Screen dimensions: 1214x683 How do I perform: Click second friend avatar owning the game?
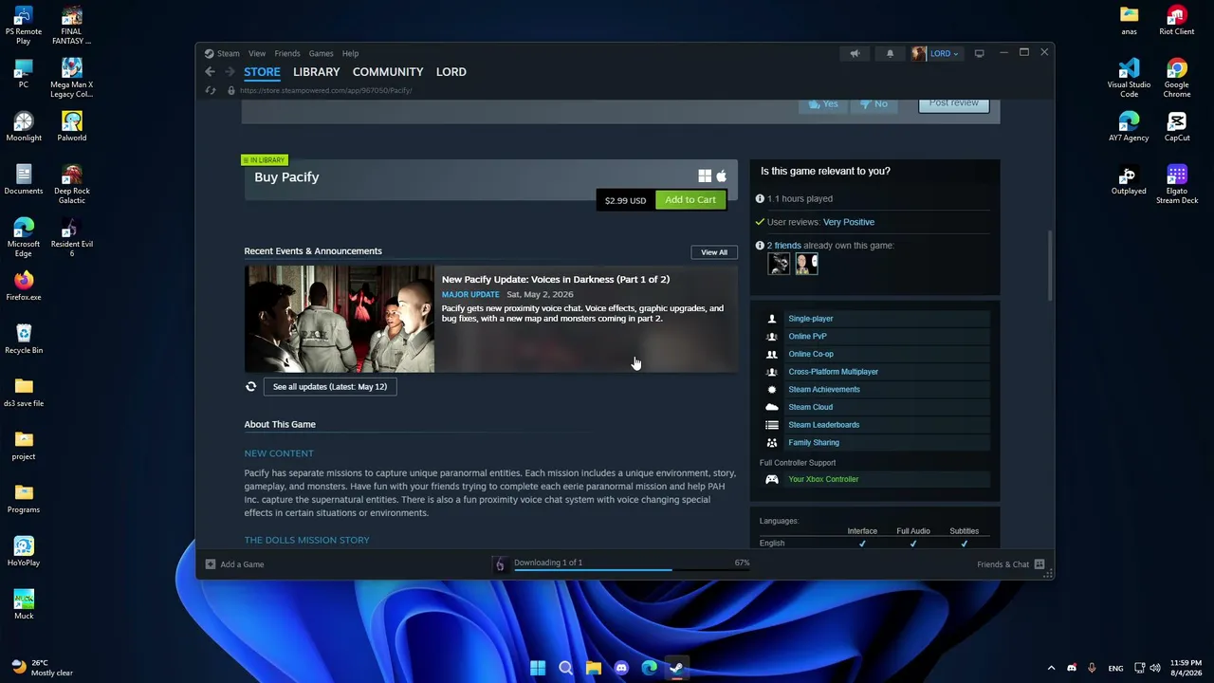coord(806,266)
